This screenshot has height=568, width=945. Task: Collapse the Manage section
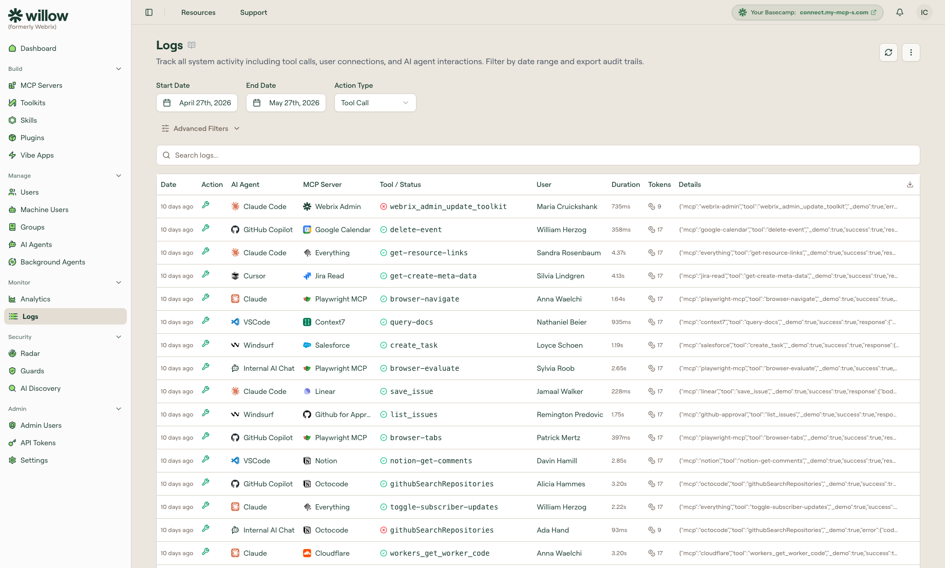(119, 176)
